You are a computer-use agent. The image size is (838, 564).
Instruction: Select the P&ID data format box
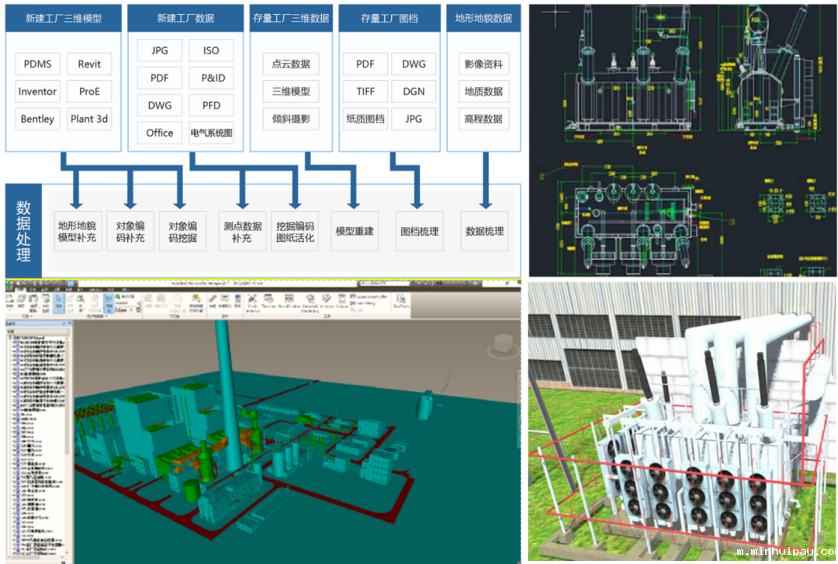[212, 78]
